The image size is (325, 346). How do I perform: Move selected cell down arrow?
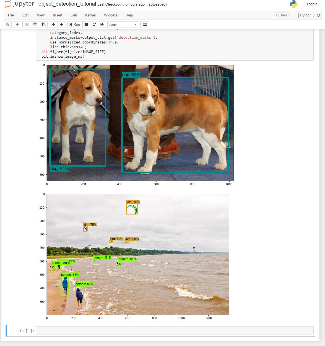[x=62, y=25]
